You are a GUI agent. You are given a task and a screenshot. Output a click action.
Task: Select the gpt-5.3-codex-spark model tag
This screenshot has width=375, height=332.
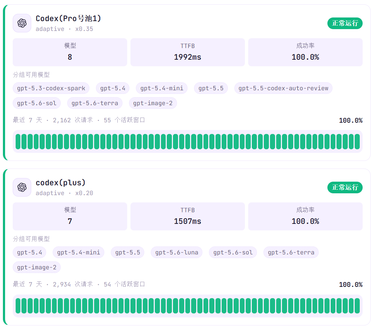pos(51,88)
